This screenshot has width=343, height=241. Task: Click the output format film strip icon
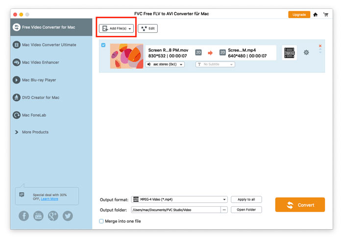[x=290, y=53]
